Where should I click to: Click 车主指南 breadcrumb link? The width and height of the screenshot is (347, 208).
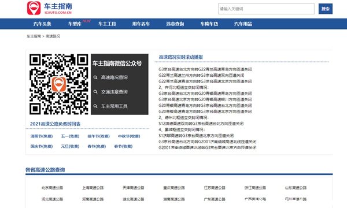point(34,36)
